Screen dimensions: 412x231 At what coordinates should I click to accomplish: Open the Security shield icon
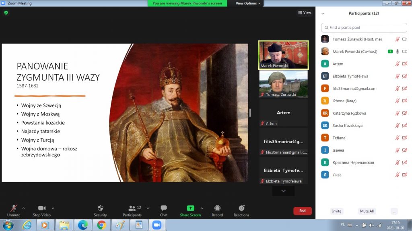pyautogui.click(x=100, y=208)
